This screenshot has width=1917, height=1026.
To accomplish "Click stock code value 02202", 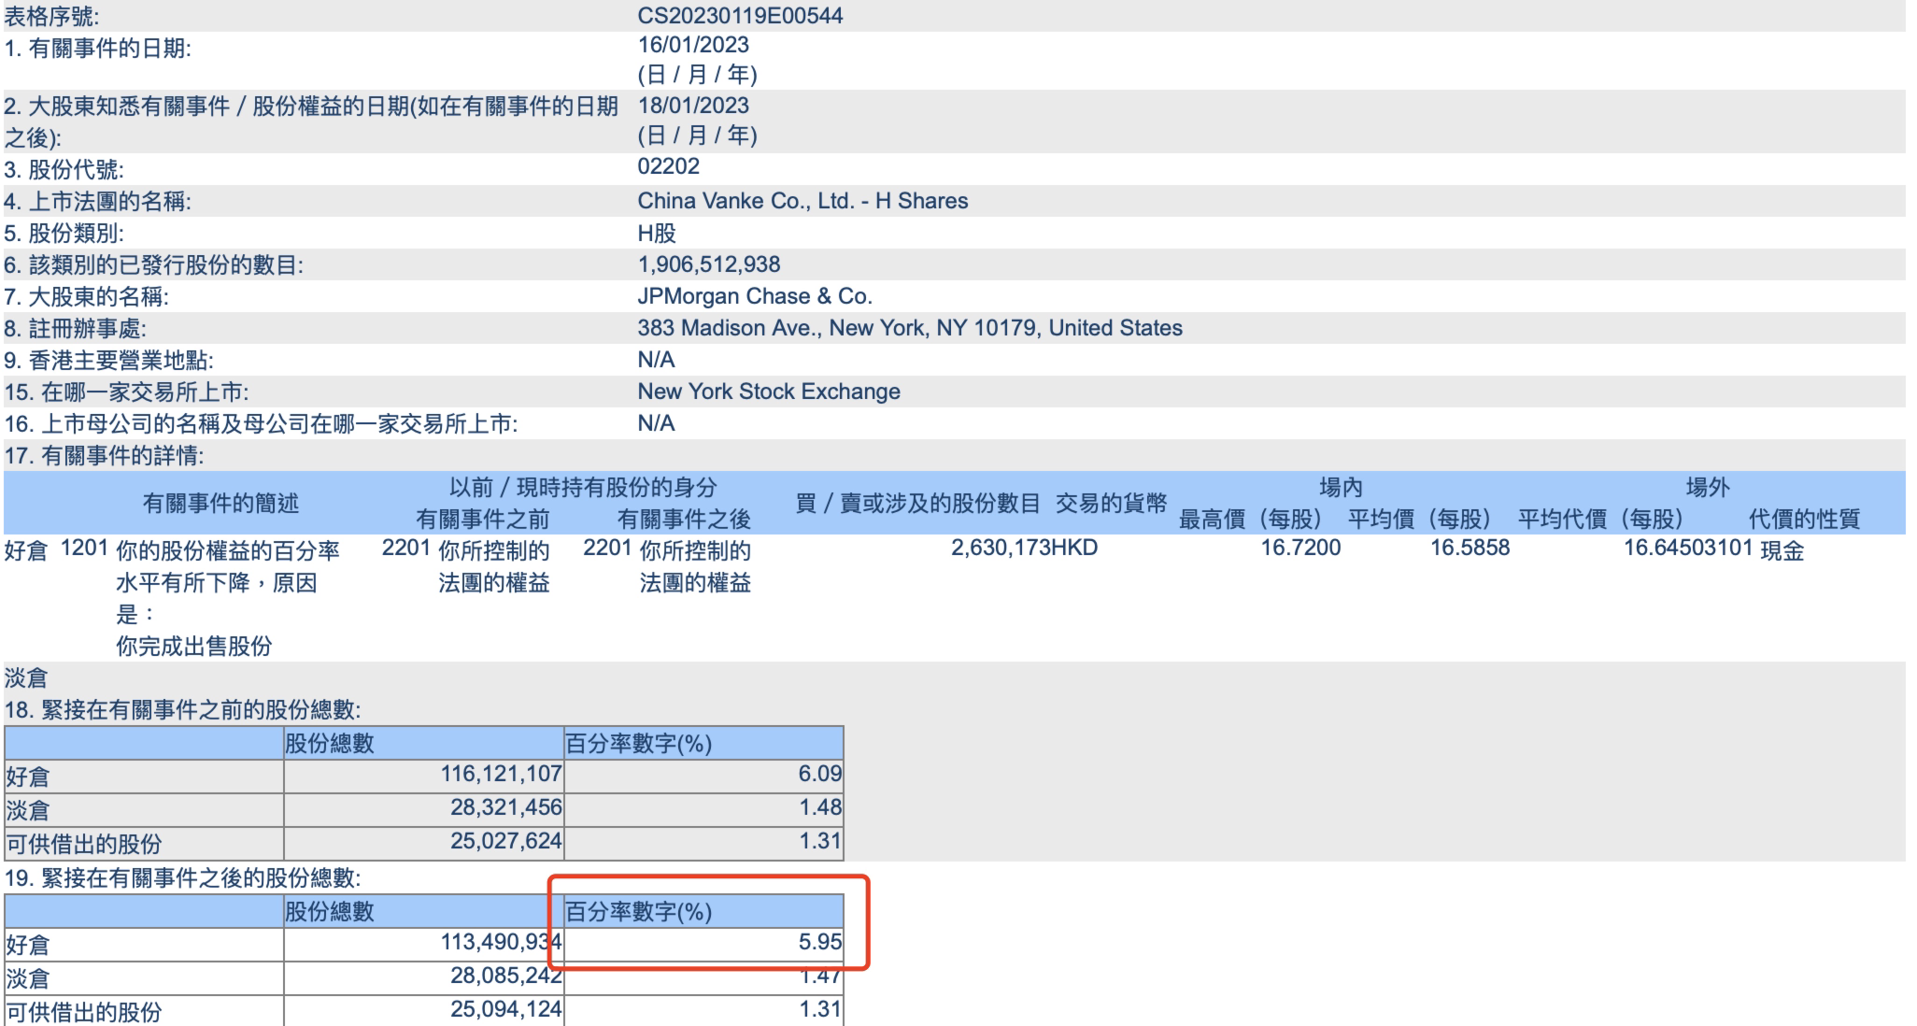I will pyautogui.click(x=668, y=166).
